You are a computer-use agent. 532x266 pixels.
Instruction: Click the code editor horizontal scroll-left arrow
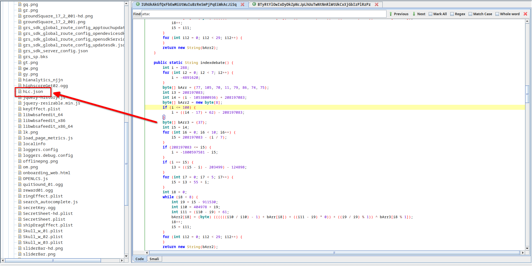(x=147, y=253)
